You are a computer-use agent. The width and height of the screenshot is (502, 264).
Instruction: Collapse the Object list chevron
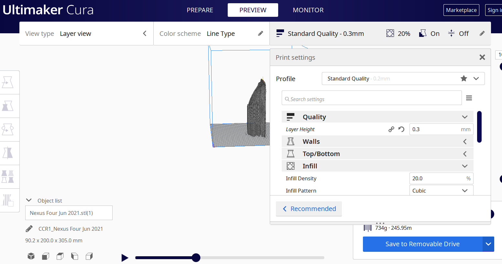(29, 200)
